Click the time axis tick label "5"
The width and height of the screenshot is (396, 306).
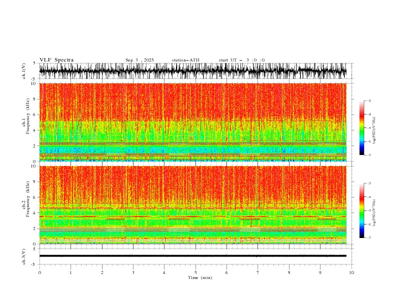pos(195,272)
